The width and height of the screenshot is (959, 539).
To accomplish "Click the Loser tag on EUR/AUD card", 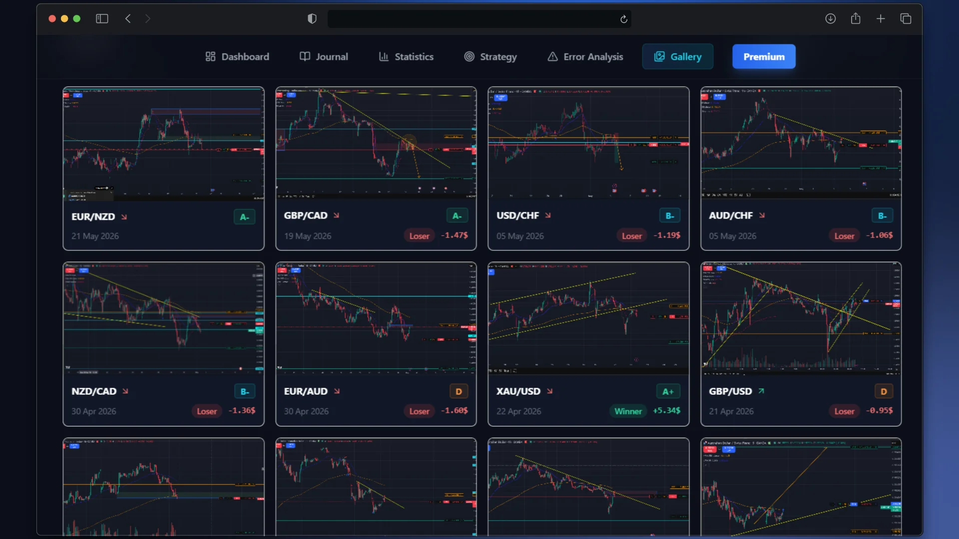I will click(419, 411).
